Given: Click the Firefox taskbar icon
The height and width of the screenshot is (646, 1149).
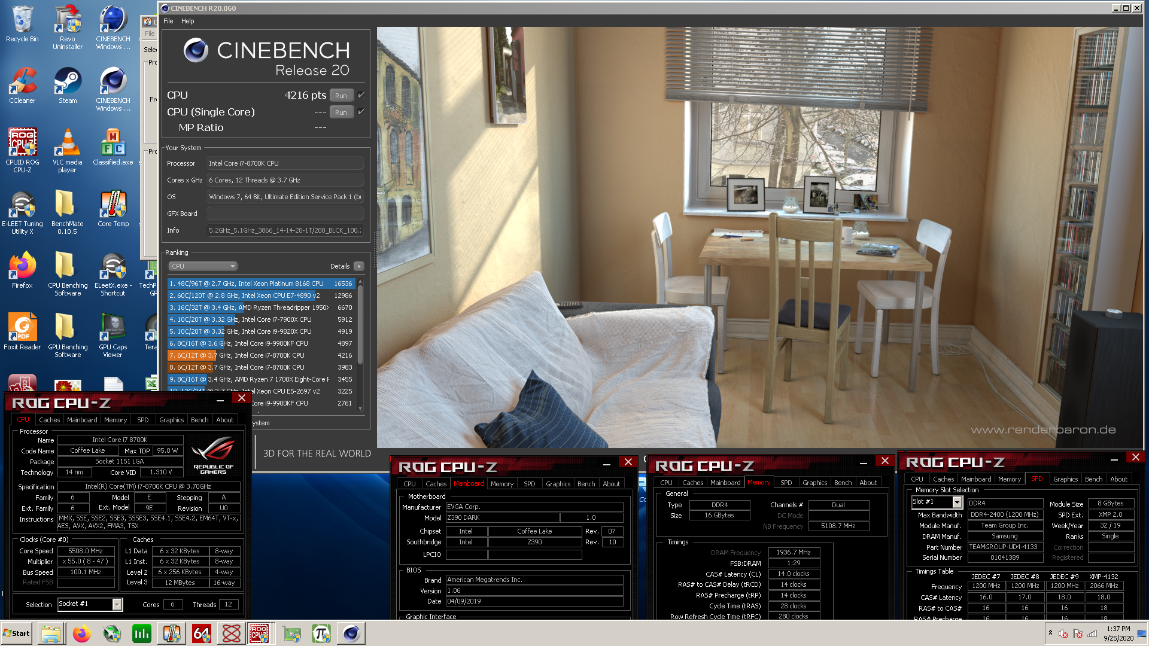Looking at the screenshot, I should 81,633.
